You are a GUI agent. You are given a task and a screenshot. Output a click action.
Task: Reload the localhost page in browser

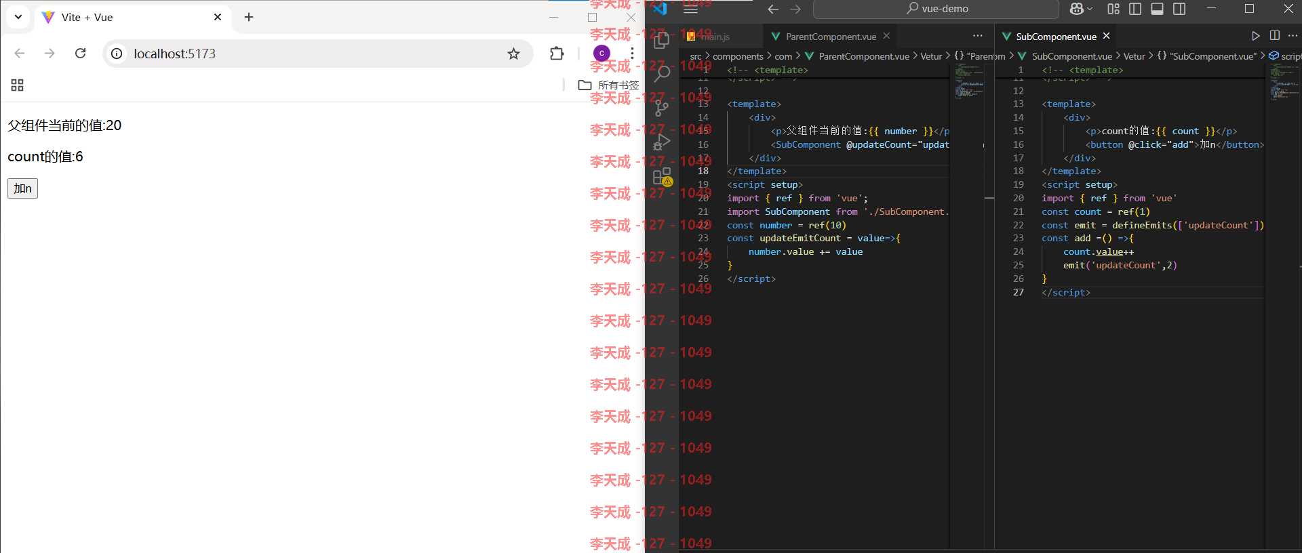80,54
